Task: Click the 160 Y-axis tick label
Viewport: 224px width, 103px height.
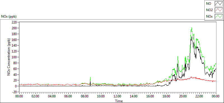Action: [x=15, y=40]
